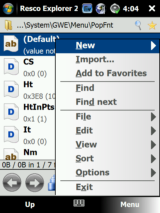160x213 pixels.
Task: Select the CS DWORD registry value
Action: 28,67
